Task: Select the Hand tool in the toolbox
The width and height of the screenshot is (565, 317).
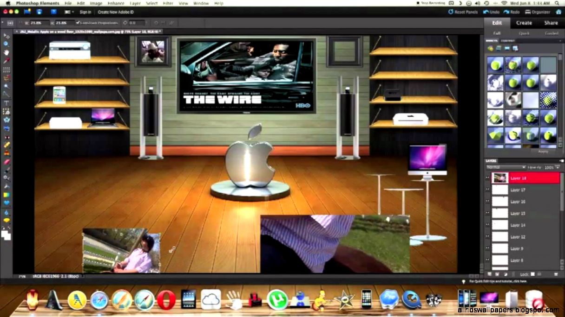Action: click(7, 52)
